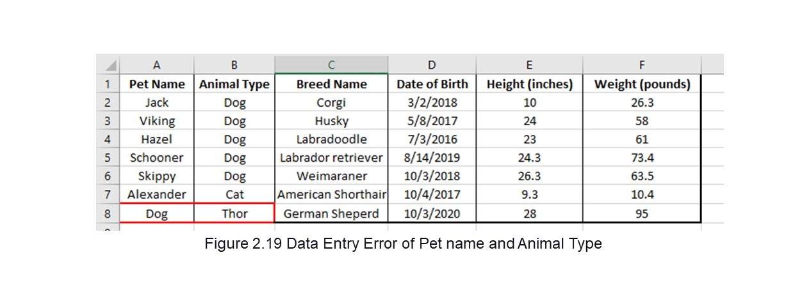811x294 pixels.
Task: Select cell A8 containing Dog
Action: pyautogui.click(x=157, y=213)
